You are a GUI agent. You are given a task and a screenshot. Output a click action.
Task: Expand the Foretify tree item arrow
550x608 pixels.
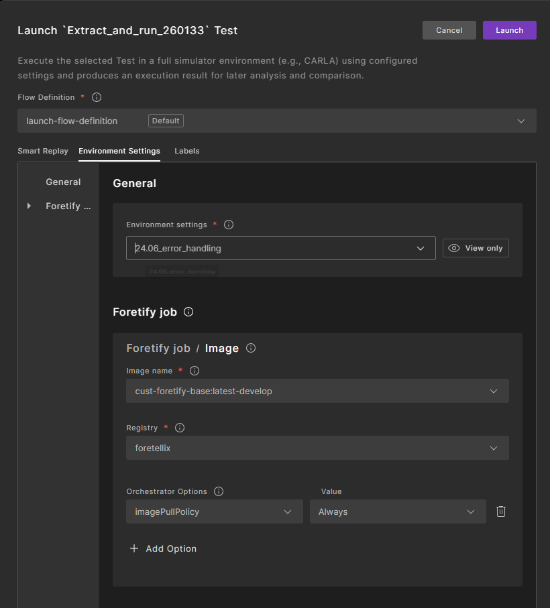(x=29, y=206)
